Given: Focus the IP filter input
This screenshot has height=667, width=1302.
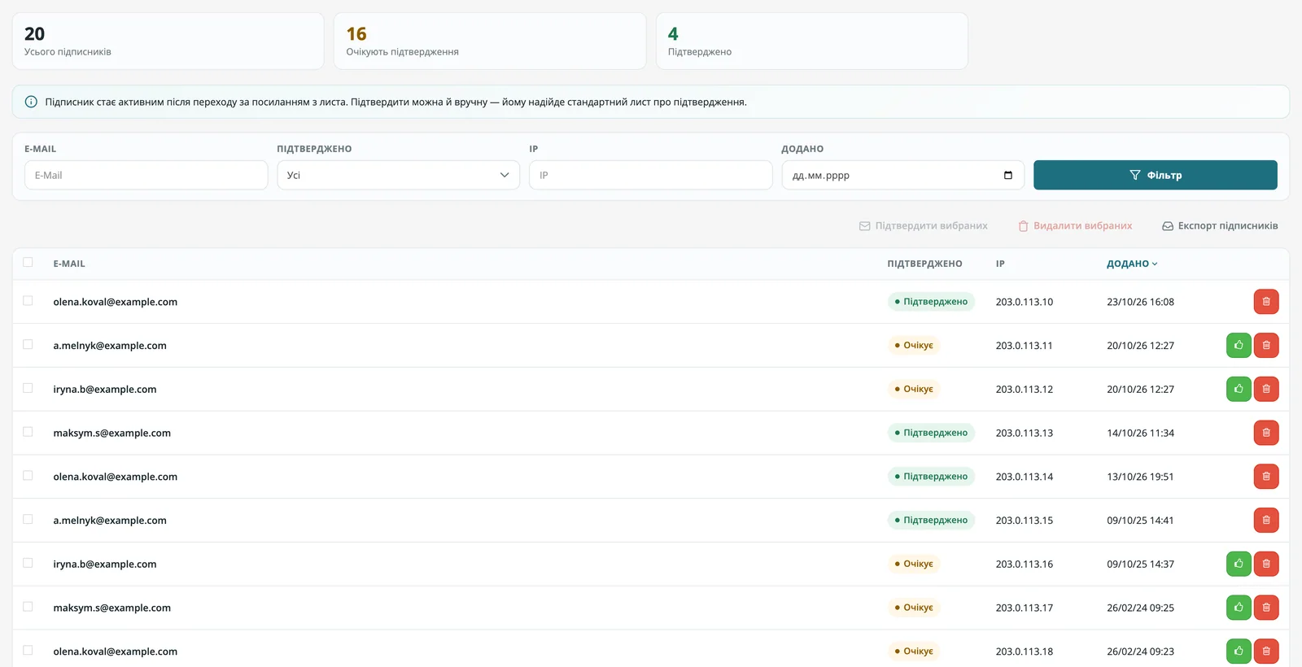Looking at the screenshot, I should 651,176.
